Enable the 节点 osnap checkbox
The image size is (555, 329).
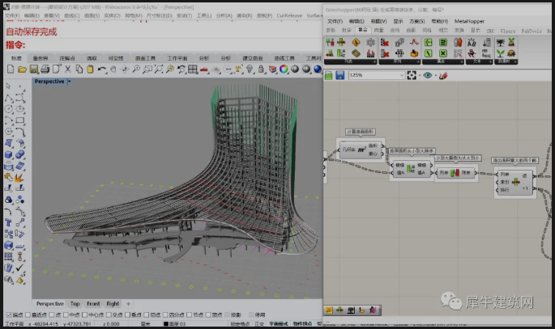pos(189,314)
